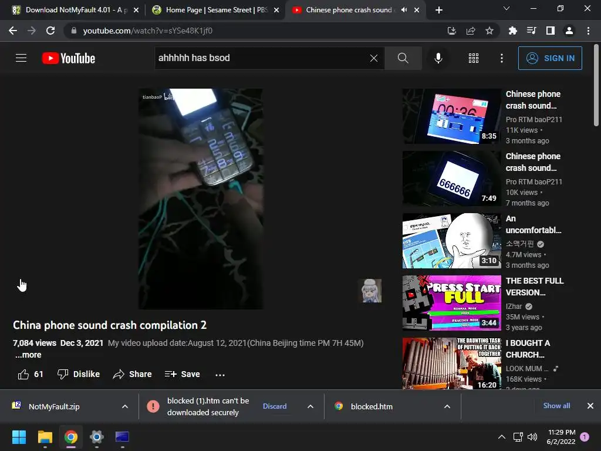Clear the search box text
The image size is (601, 451).
374,58
